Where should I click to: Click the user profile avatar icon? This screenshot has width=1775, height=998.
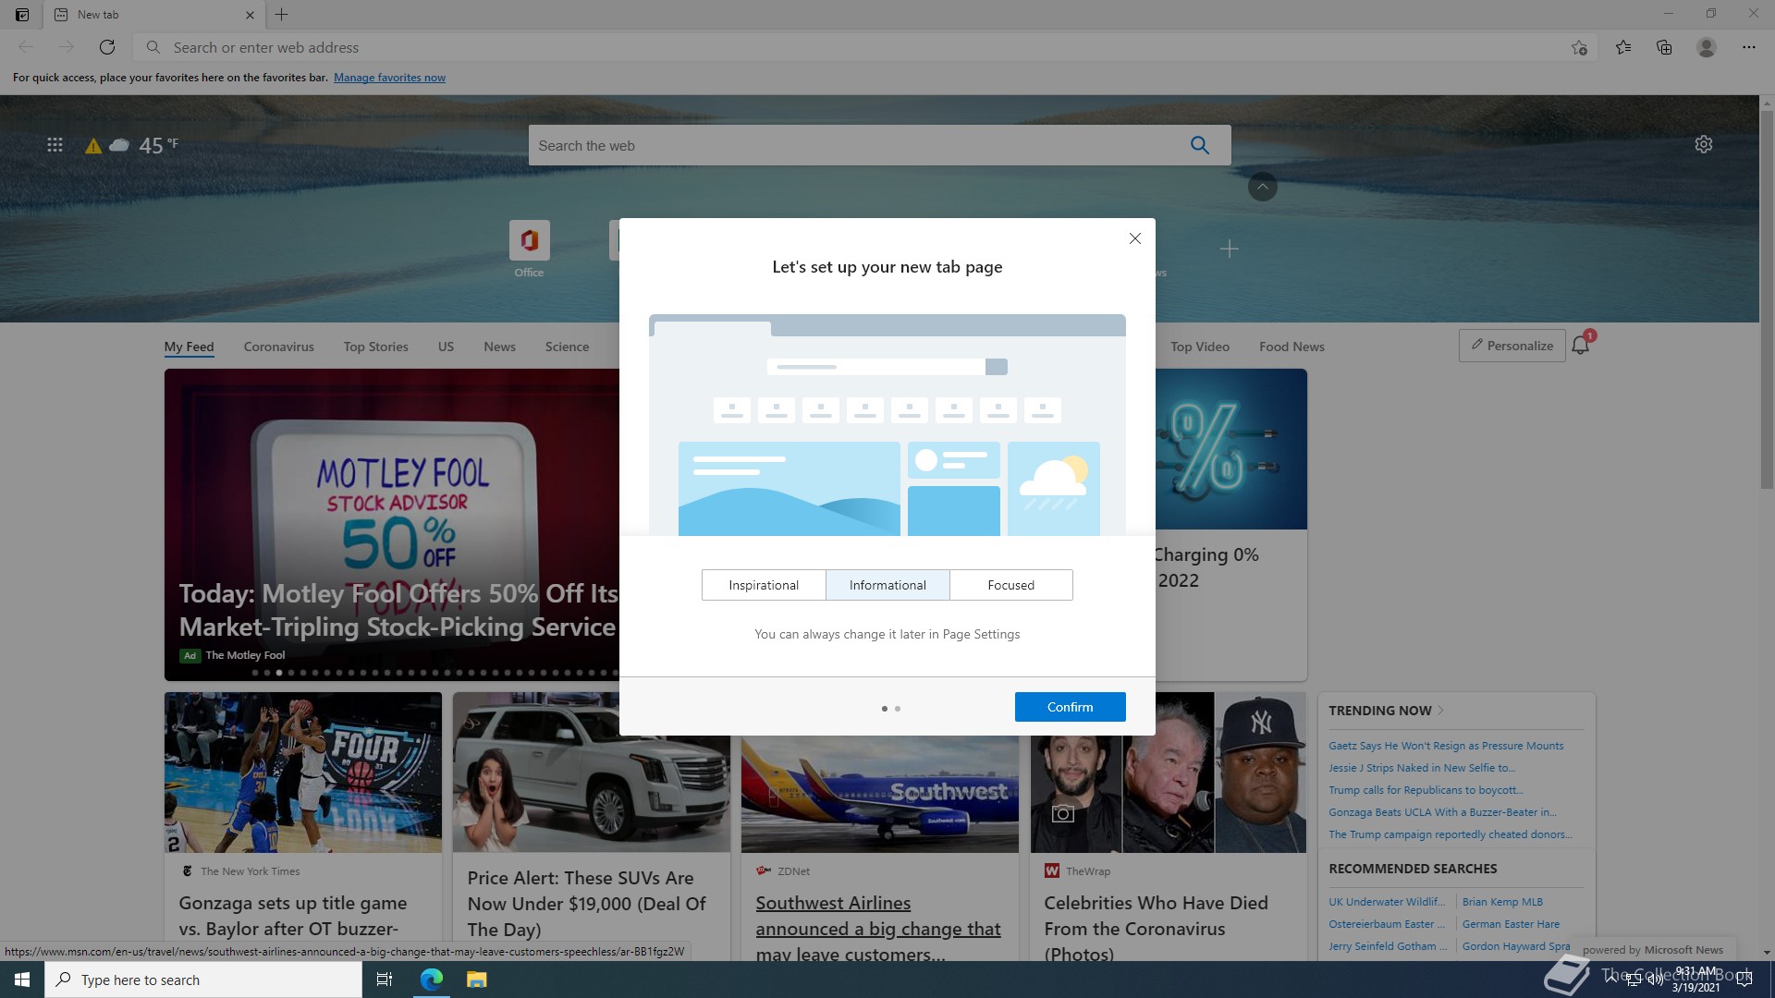[1707, 47]
